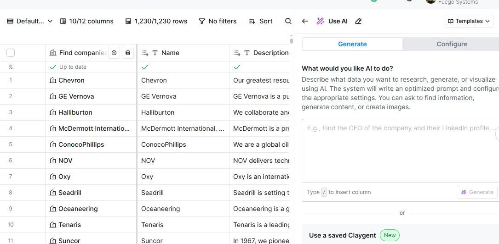Click the pencil icon to rename Use AI

point(358,21)
